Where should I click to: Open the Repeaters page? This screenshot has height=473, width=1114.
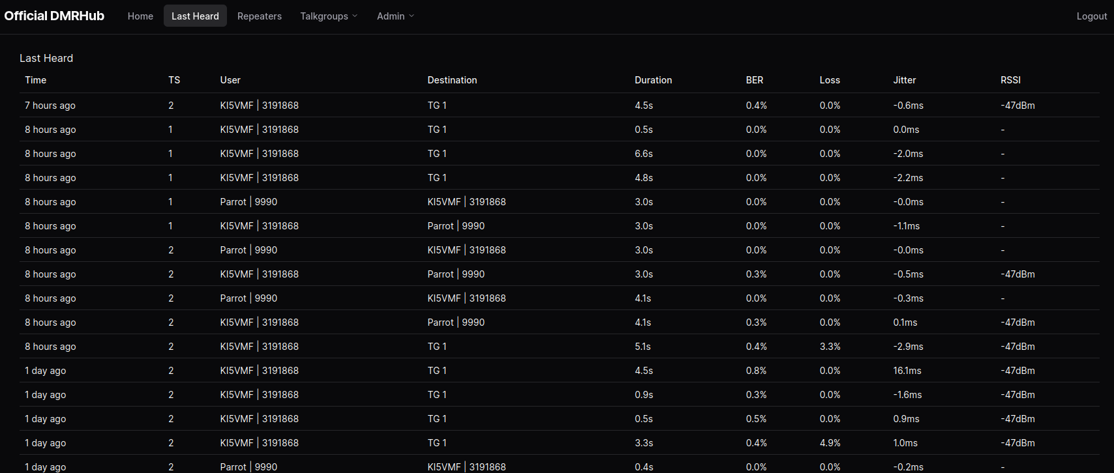pos(260,16)
